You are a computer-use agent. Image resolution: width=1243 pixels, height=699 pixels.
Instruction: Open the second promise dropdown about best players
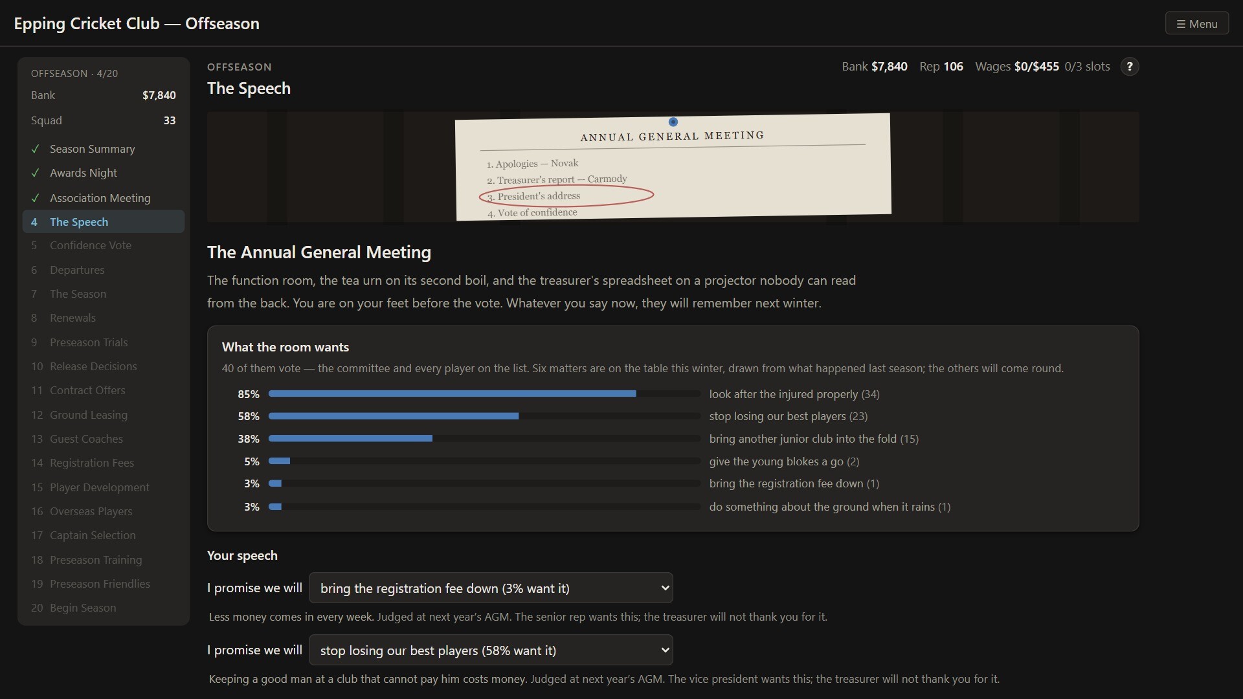(x=491, y=650)
